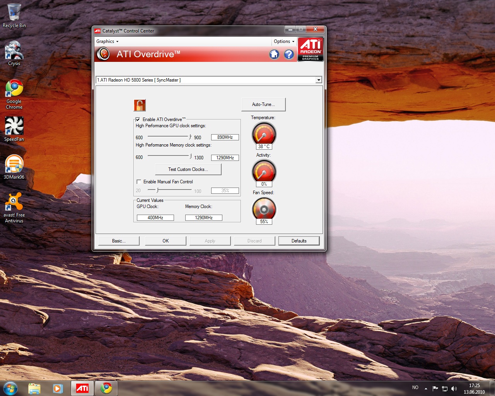Select the 3DMark06 desktop shortcut
This screenshot has width=495, height=396.
click(x=14, y=167)
